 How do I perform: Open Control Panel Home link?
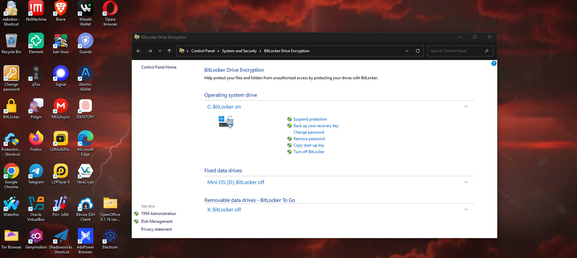(159, 67)
